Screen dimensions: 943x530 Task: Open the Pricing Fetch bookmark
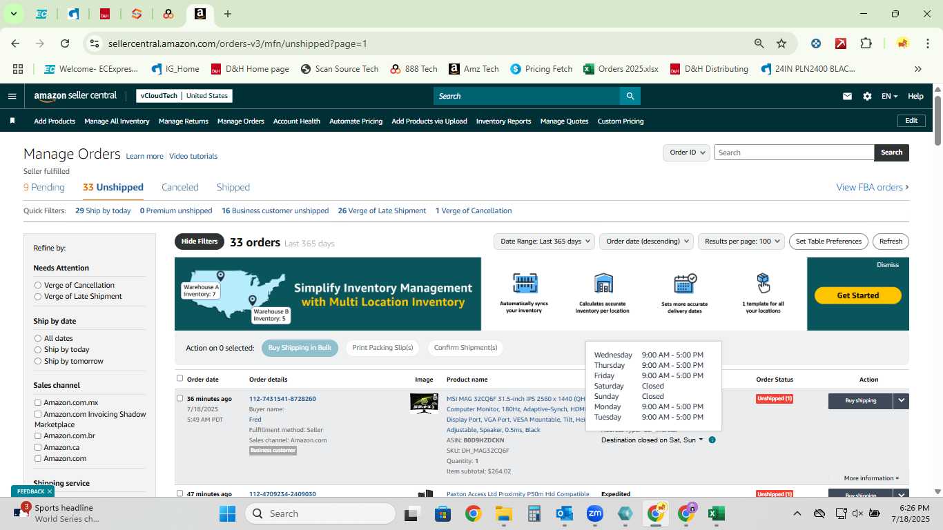pos(541,69)
